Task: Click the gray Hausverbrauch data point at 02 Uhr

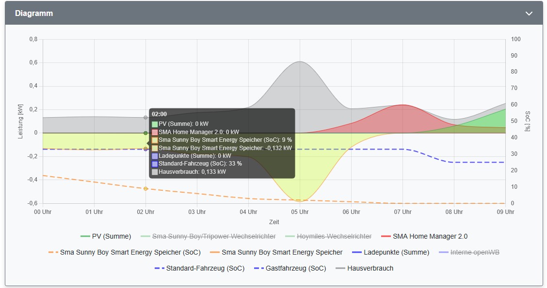Action: click(145, 117)
